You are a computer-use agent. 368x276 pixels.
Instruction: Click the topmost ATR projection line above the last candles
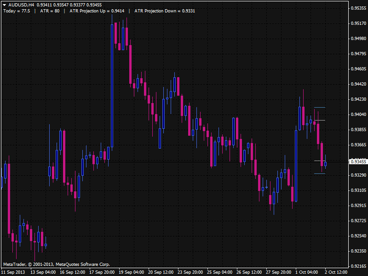(x=320, y=107)
